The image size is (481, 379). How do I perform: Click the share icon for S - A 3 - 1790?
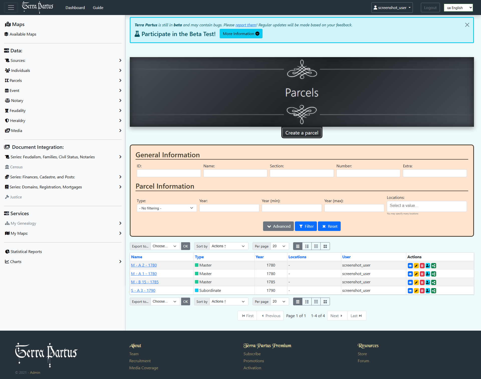(x=434, y=291)
